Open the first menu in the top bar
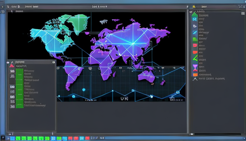Screen dimensions: 246x141 14,6
